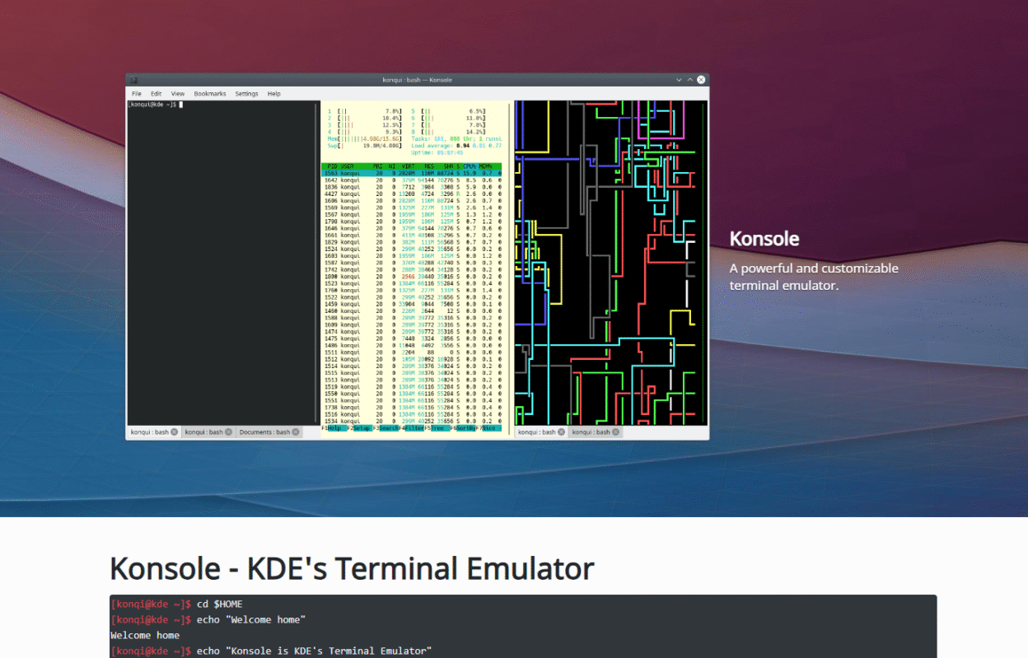Click htop's F2 Setup button
The image size is (1028, 658).
[359, 428]
